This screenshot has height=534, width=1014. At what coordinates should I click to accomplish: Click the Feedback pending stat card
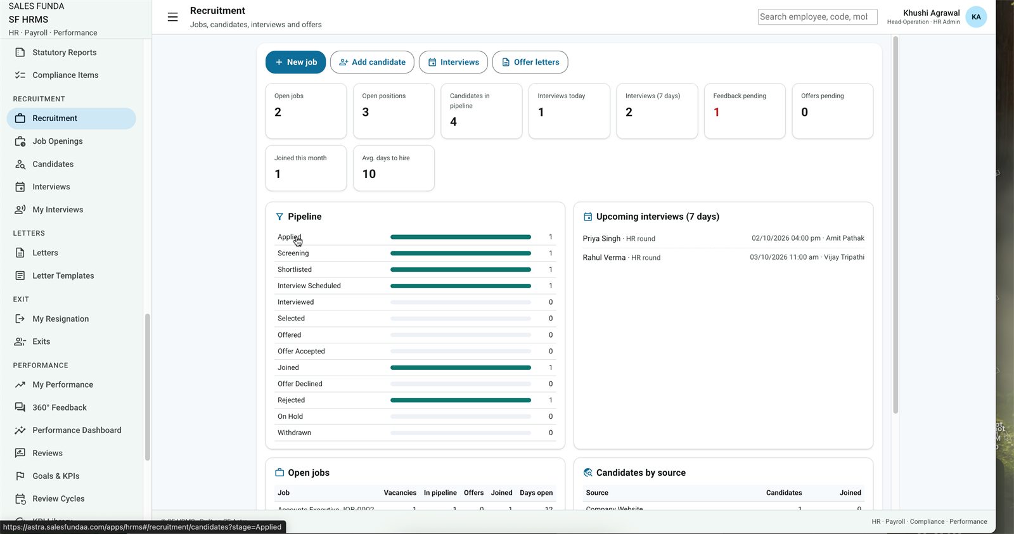[745, 111]
